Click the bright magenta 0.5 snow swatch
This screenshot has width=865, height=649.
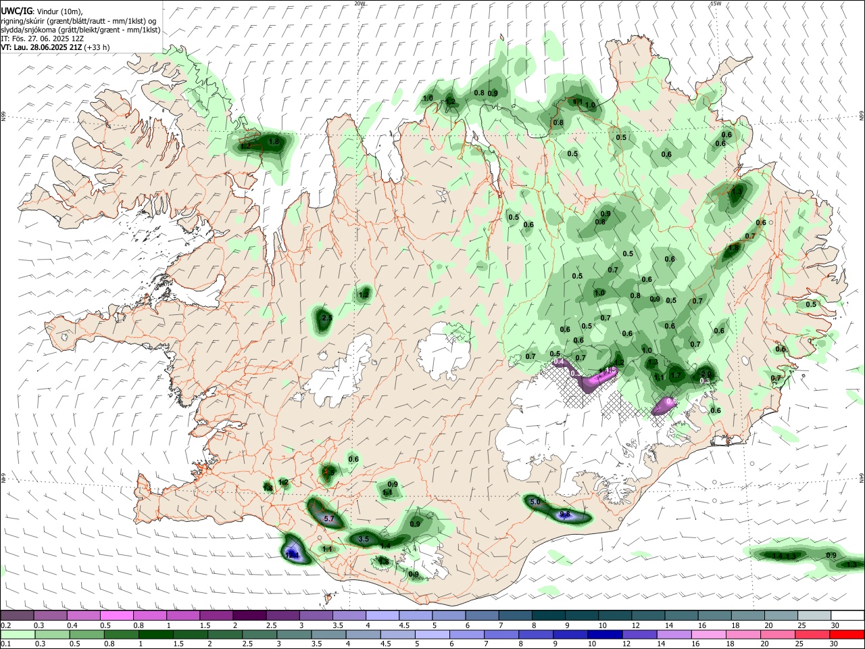click(x=117, y=615)
